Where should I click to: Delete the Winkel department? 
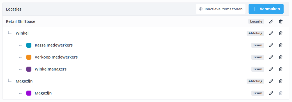pyautogui.click(x=281, y=33)
